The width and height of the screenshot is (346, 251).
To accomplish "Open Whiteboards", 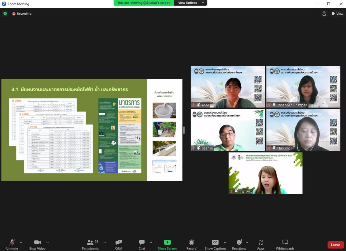I will pyautogui.click(x=285, y=244).
